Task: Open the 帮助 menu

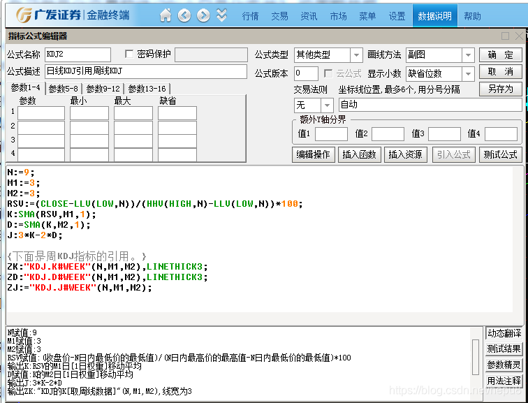Action: click(472, 16)
